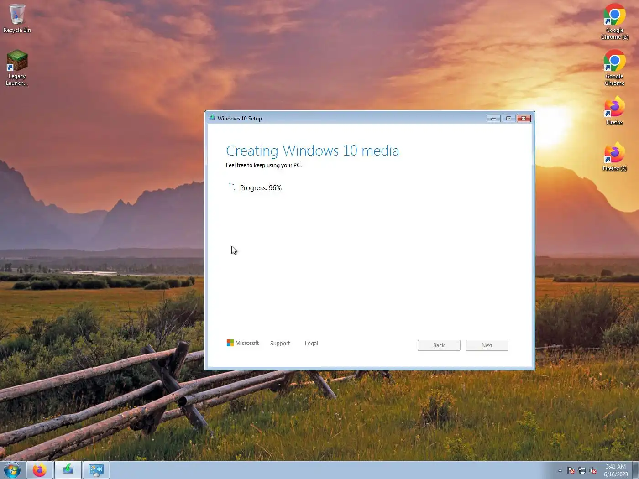Open the clock showing 5:41 AM

(x=616, y=470)
